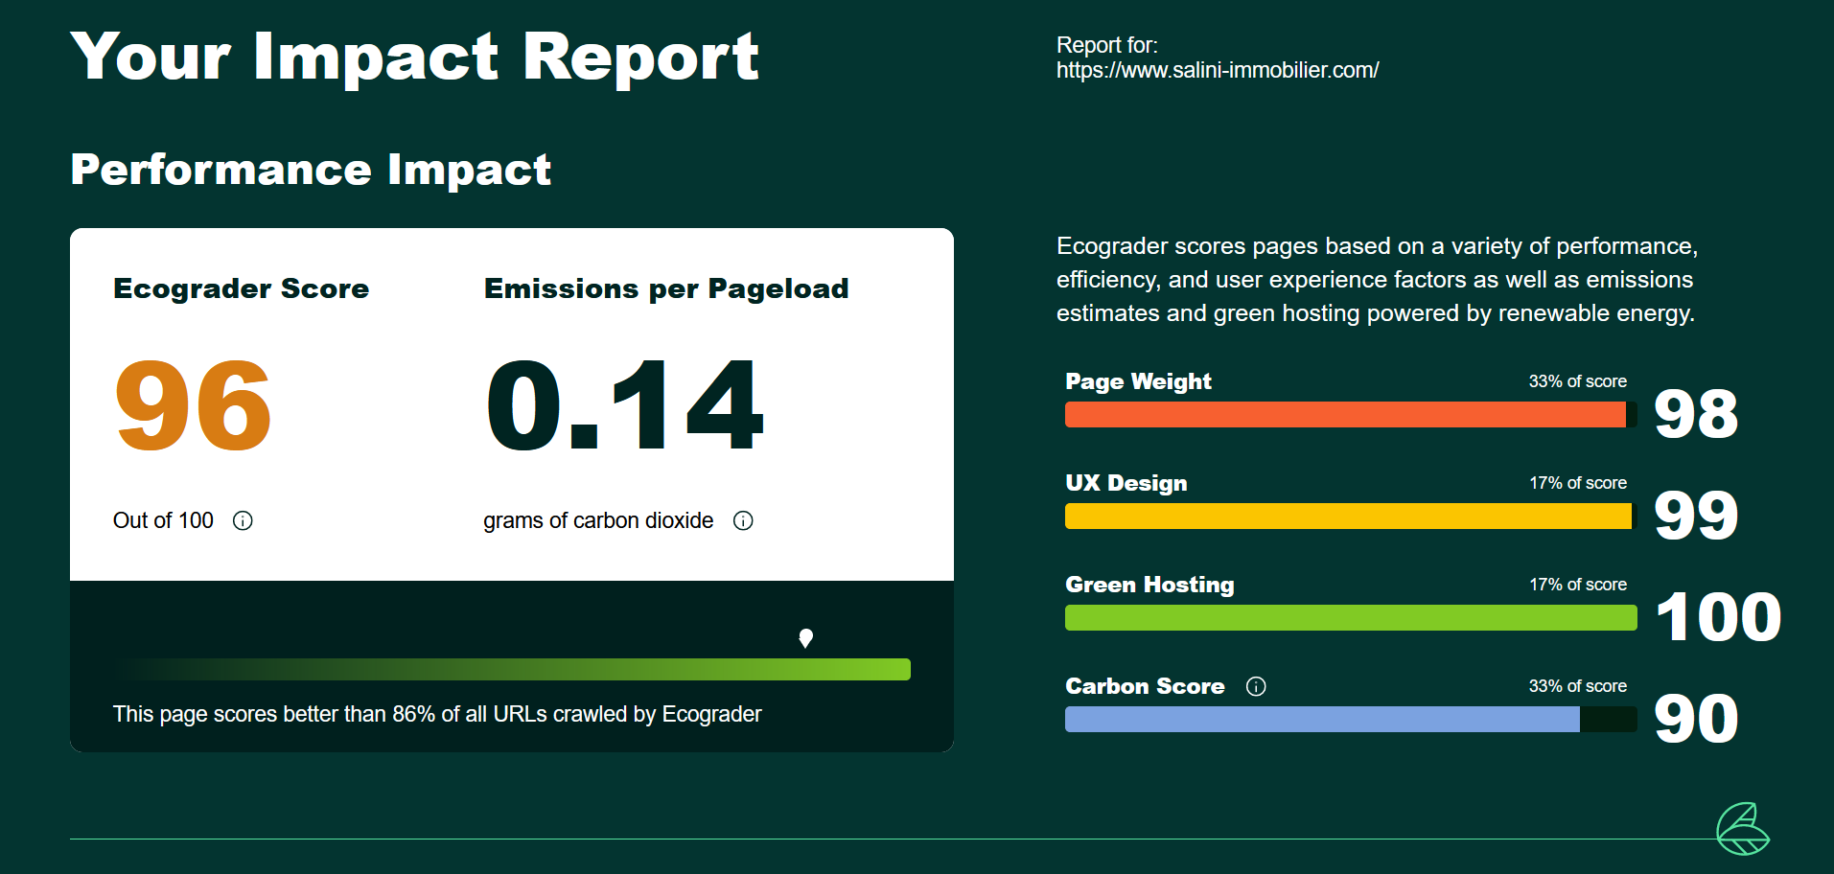Click 17% of score beside UX Design
Image resolution: width=1834 pixels, height=874 pixels.
point(1577,483)
